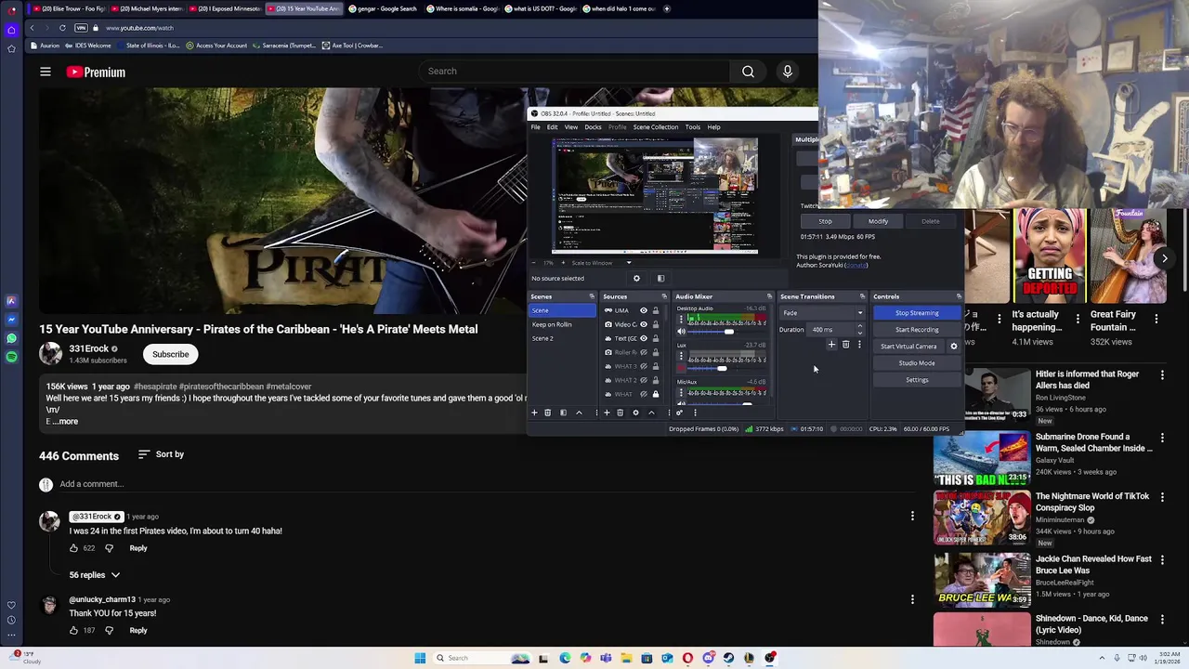Open the Windows Start menu
1189x669 pixels.
click(x=420, y=658)
